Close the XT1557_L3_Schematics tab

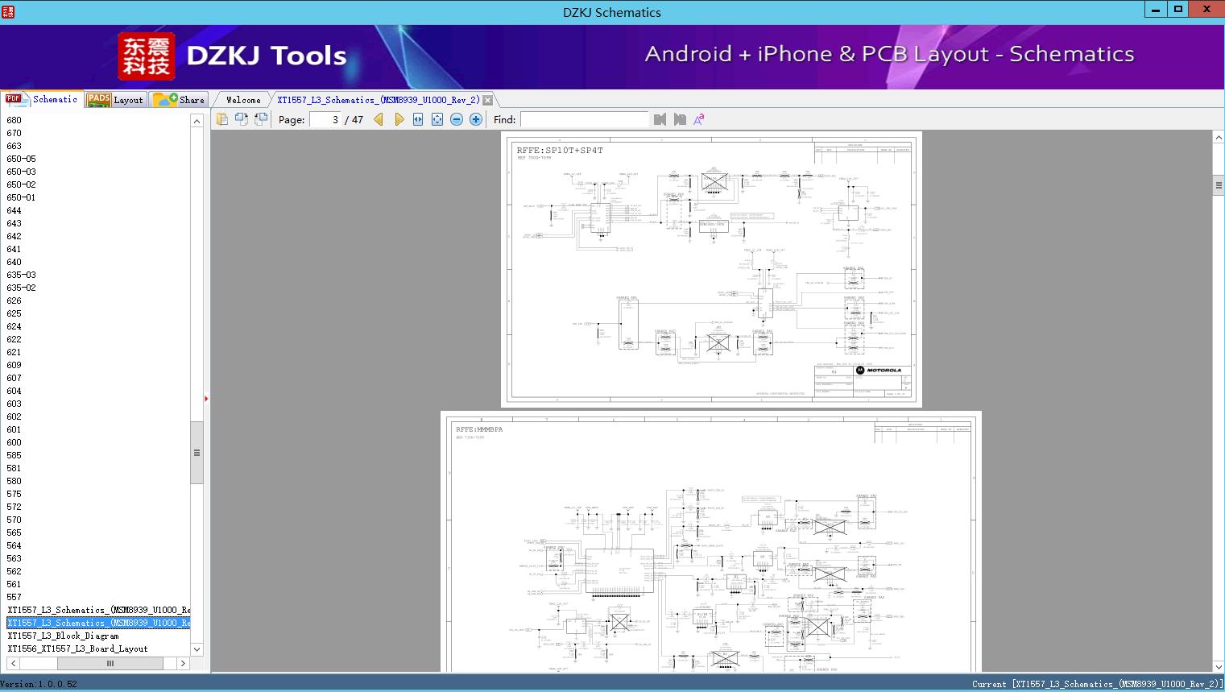coord(487,100)
